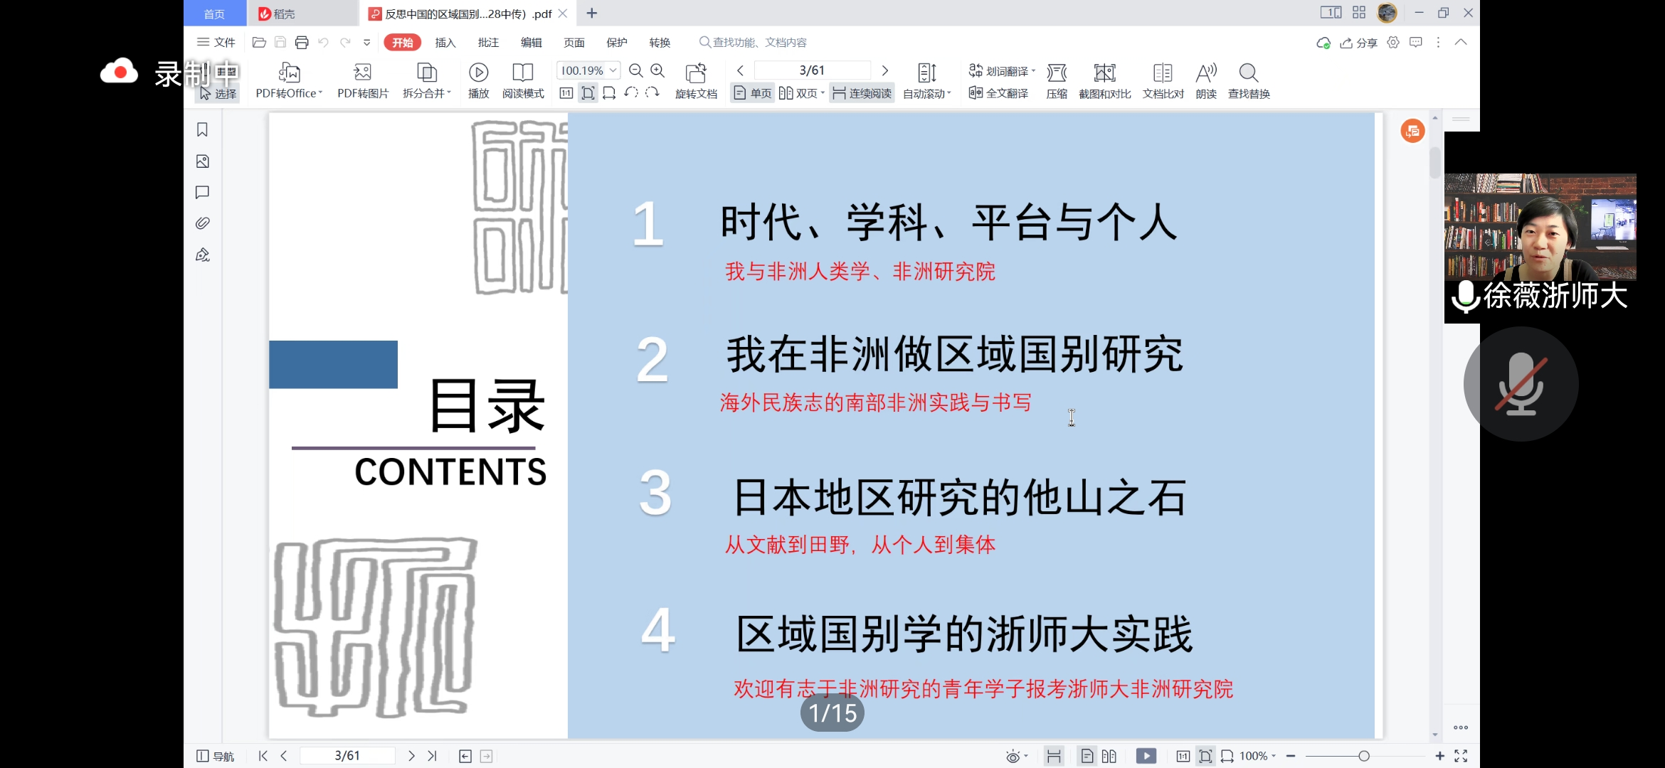
Task: Toggle 连续阅读 continuous reading mode
Action: [x=862, y=93]
